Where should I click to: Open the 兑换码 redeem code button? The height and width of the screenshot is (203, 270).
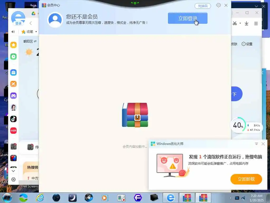[x=203, y=6]
